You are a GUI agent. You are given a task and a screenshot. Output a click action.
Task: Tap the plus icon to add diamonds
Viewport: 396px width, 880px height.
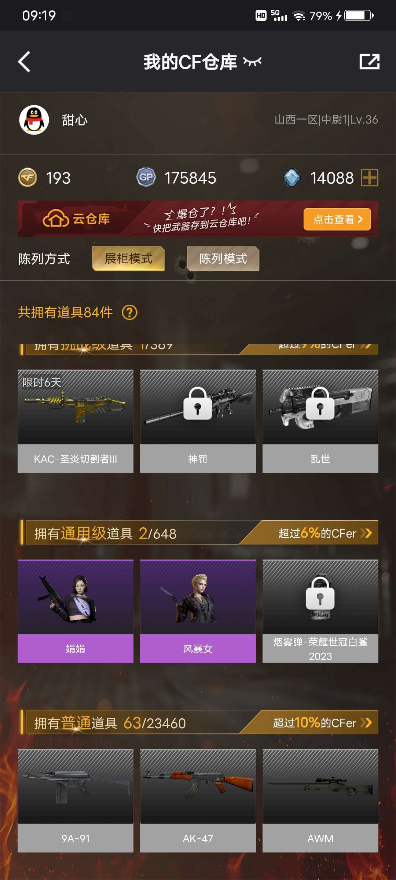click(370, 178)
